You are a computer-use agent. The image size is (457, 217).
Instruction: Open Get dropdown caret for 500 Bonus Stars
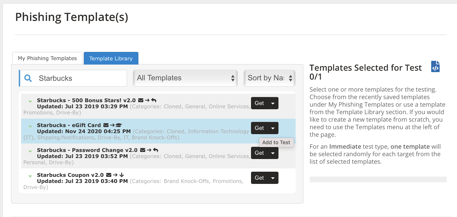pyautogui.click(x=273, y=103)
